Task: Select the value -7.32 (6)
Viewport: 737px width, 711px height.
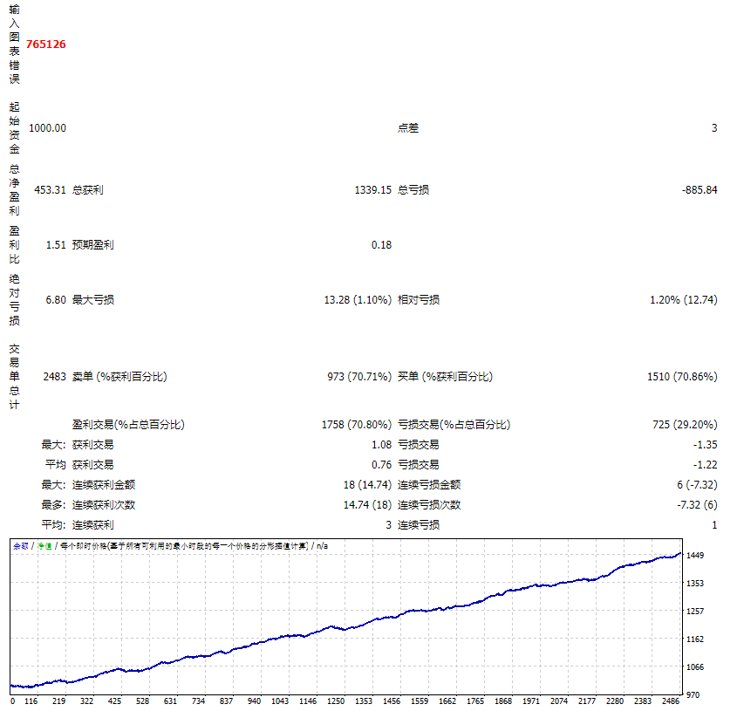Action: pos(697,505)
